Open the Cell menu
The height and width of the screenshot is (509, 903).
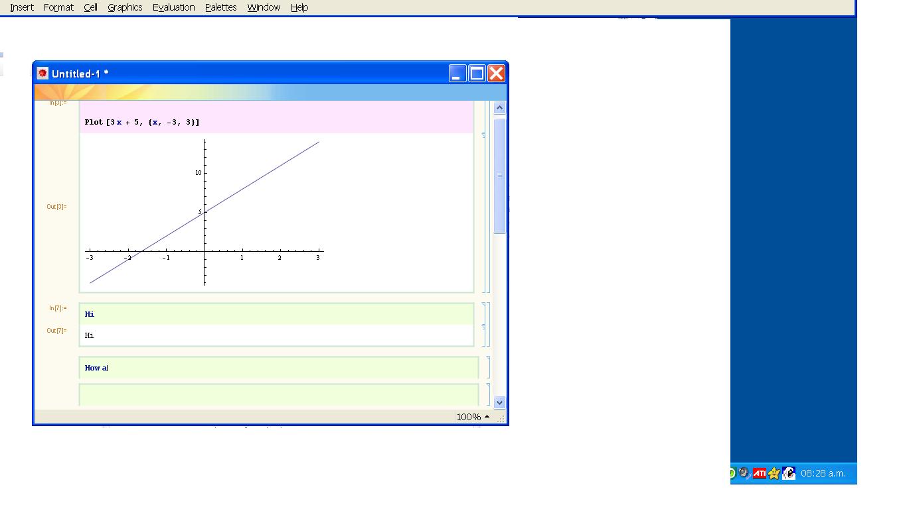pos(90,7)
